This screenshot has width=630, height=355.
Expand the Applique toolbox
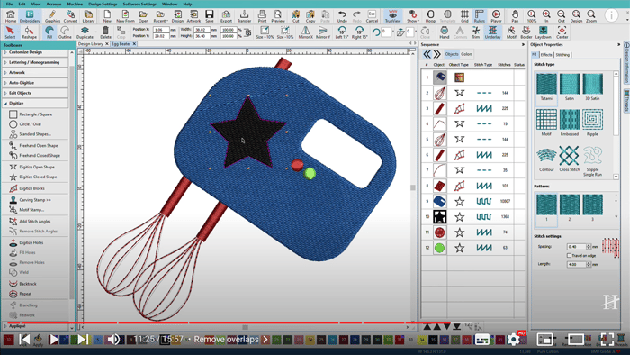(34, 326)
